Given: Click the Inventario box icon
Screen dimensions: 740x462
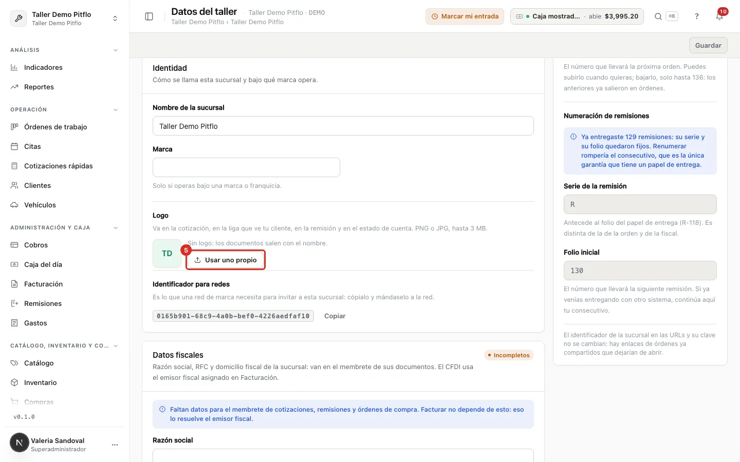Looking at the screenshot, I should (x=14, y=382).
